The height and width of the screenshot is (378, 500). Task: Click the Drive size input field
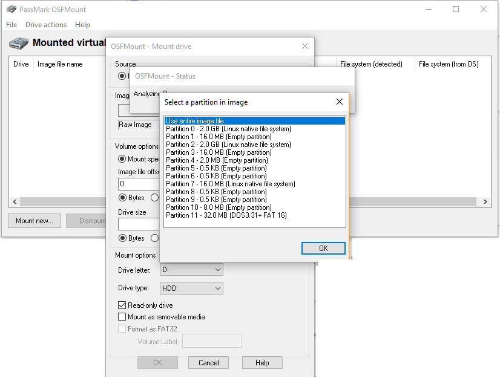click(x=139, y=224)
